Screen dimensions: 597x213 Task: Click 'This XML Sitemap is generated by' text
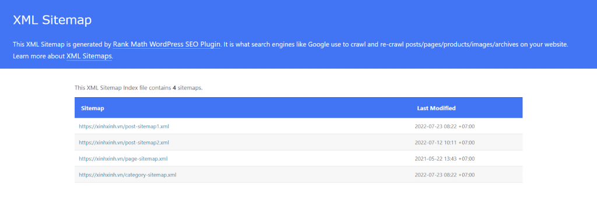tap(62, 44)
